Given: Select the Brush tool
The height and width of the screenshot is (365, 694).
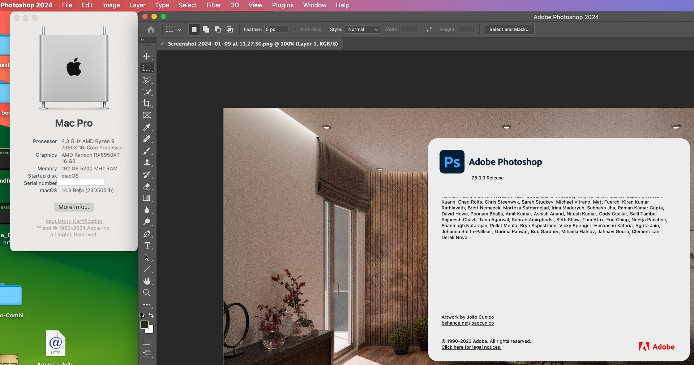Looking at the screenshot, I should [147, 151].
